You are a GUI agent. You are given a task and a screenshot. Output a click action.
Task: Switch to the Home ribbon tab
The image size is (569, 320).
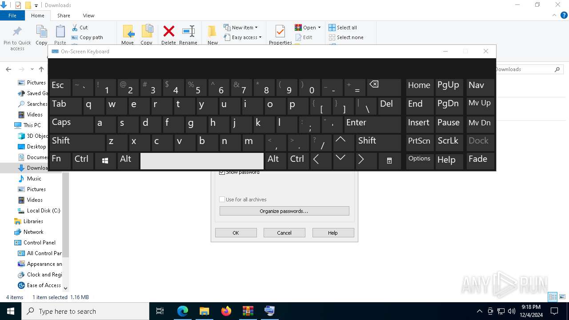pos(38,16)
